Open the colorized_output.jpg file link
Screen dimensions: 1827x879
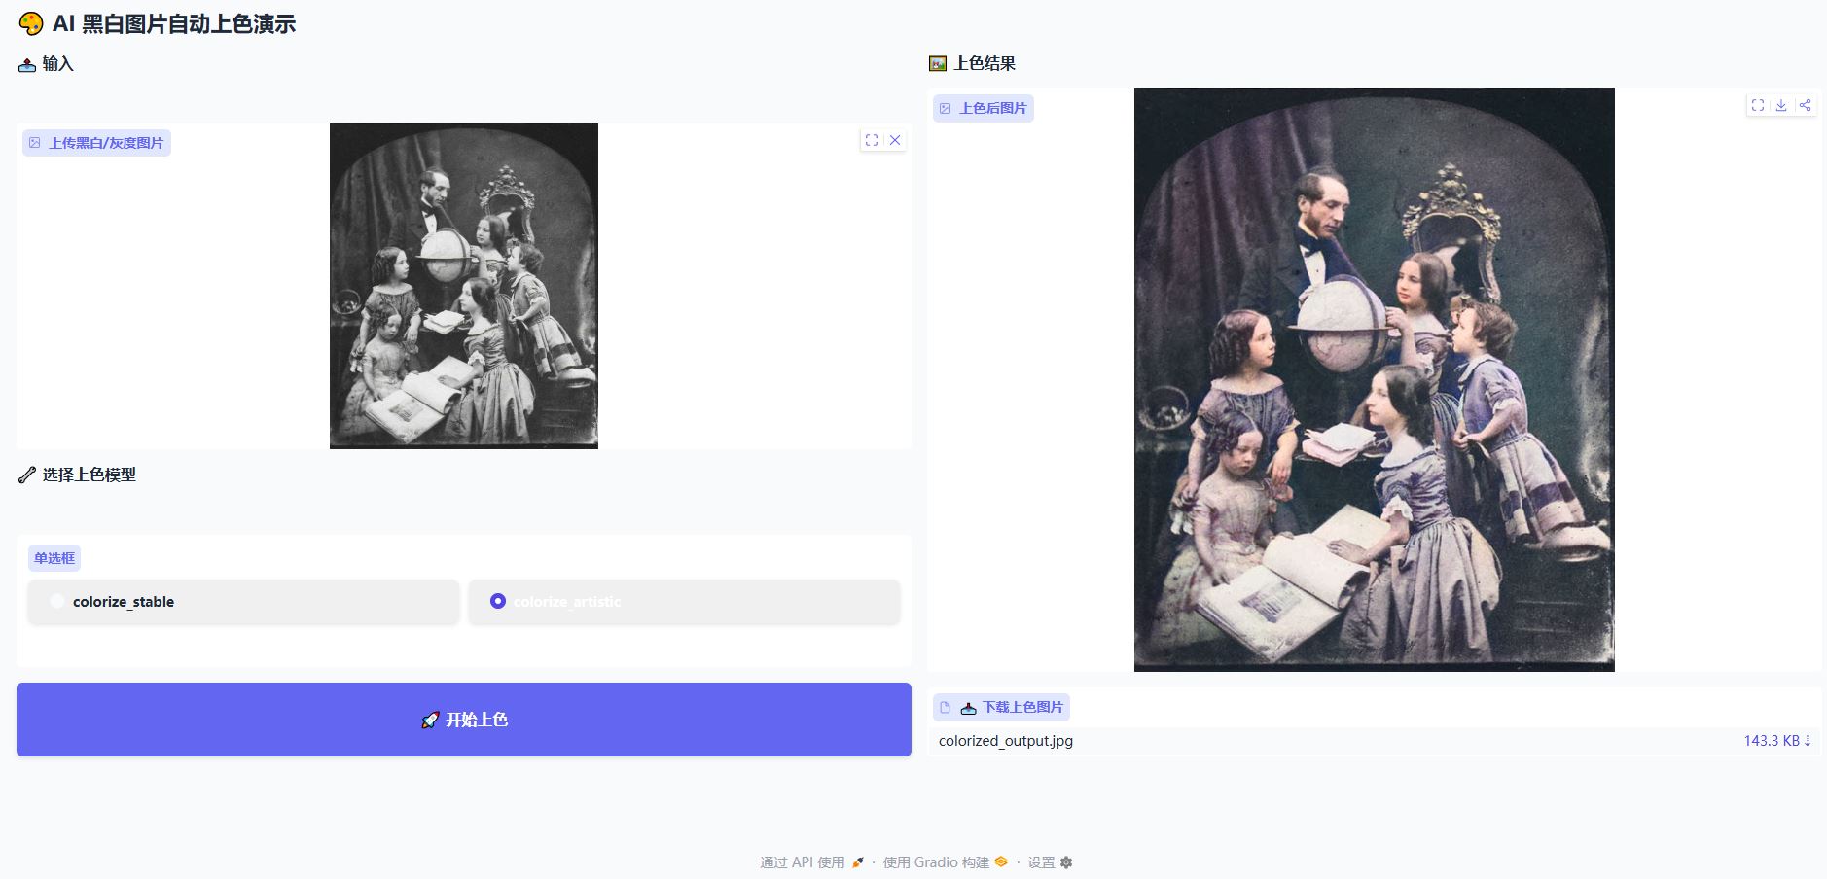[x=1006, y=741]
